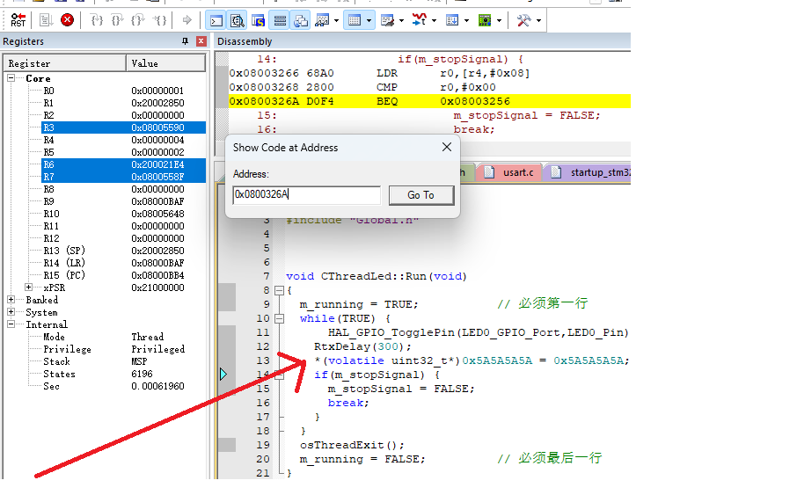This screenshot has width=797, height=495.
Task: Toggle the Command Window icon
Action: [216, 20]
